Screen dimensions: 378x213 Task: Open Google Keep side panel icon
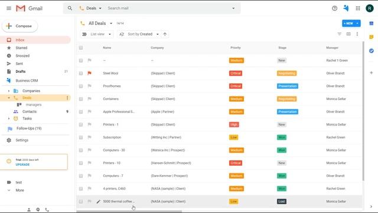pyautogui.click(x=372, y=37)
